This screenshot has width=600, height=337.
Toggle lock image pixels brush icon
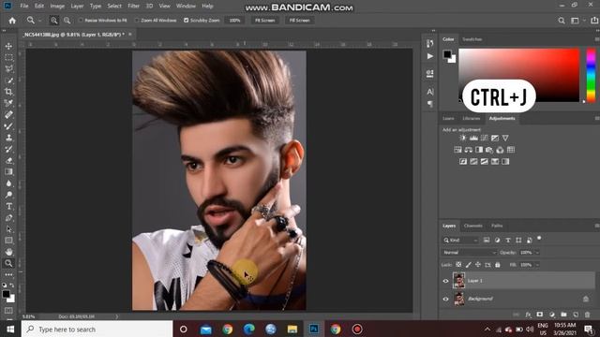(469, 264)
